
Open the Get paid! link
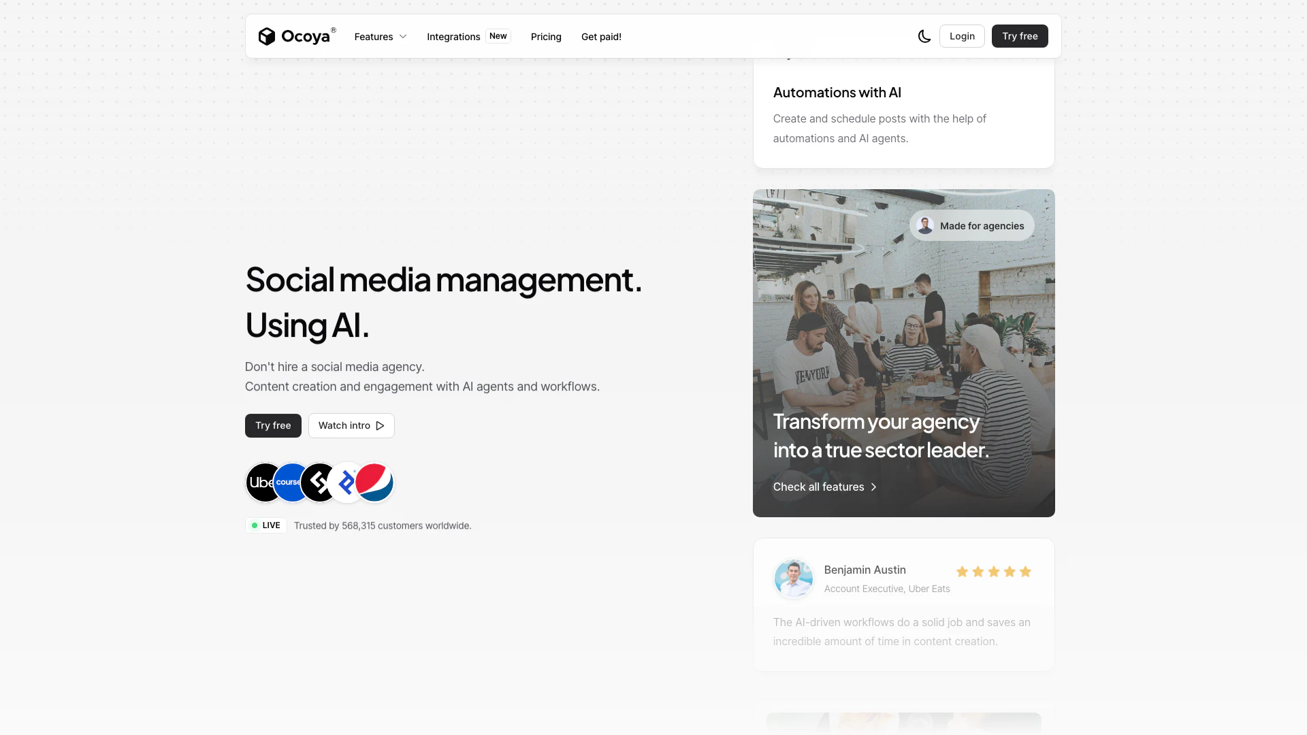point(601,37)
